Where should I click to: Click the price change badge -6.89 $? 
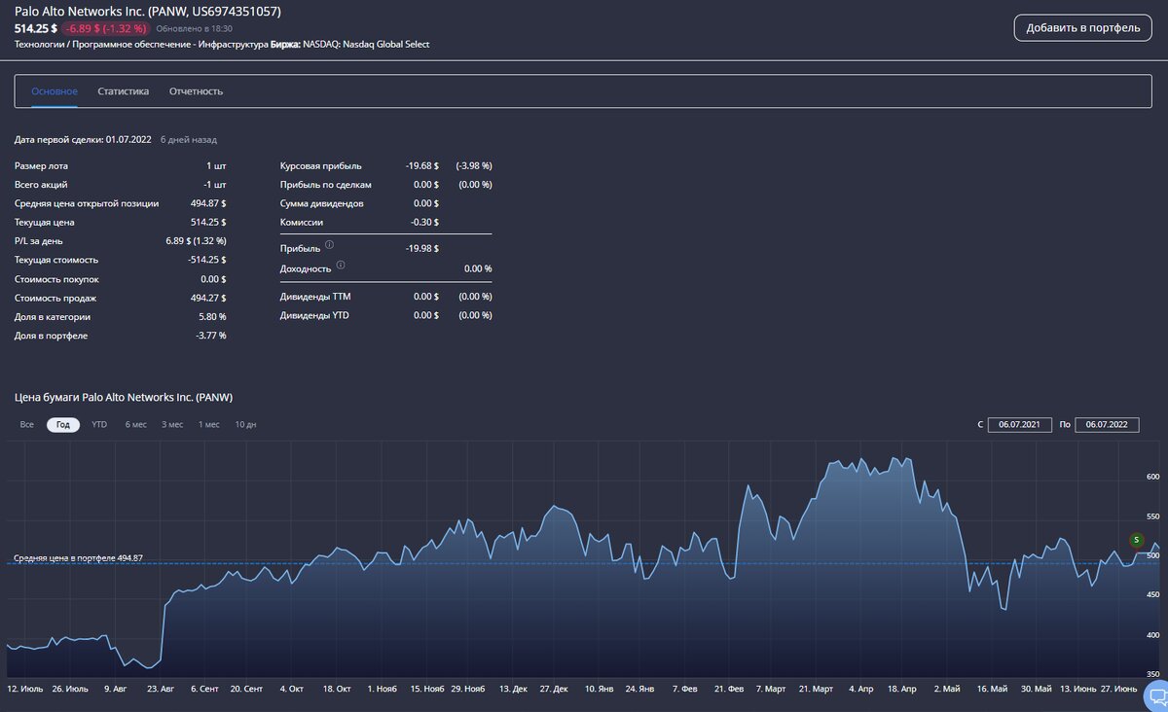pos(106,29)
